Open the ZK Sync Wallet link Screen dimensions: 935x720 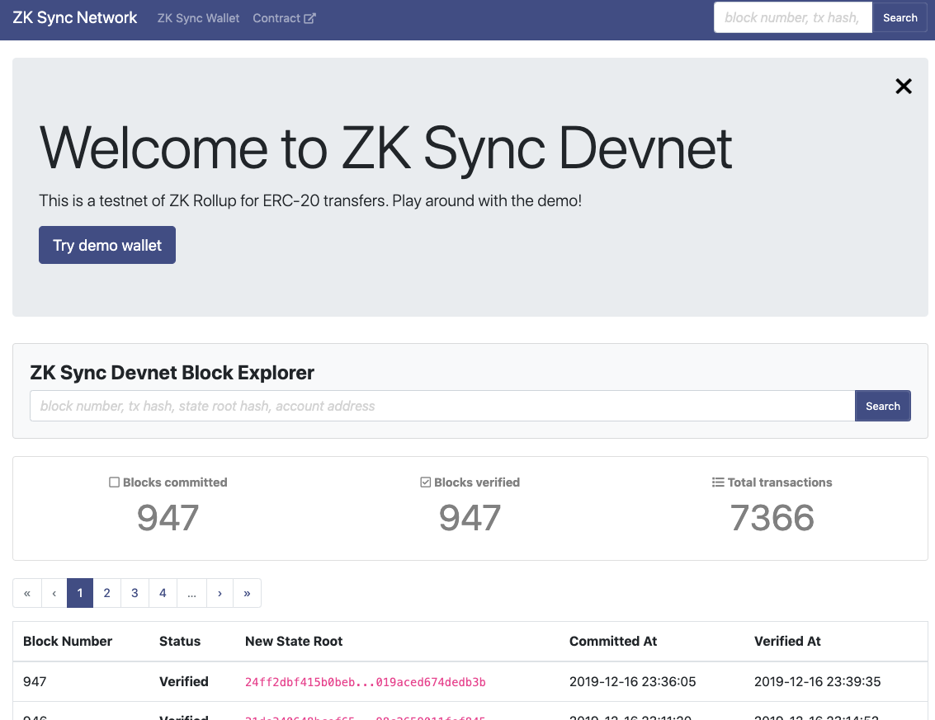tap(198, 18)
